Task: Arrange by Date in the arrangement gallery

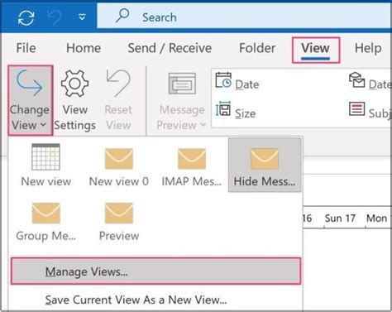Action: pyautogui.click(x=237, y=82)
